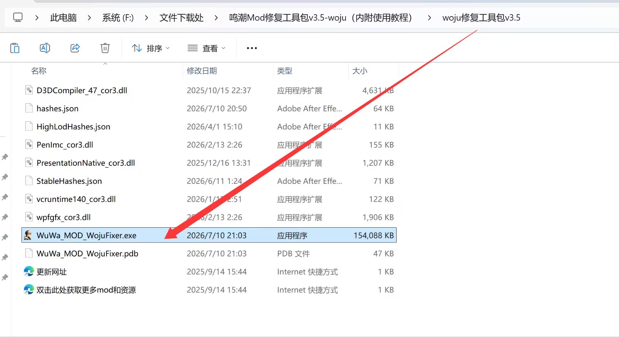
Task: Sort by 类型 column header
Action: [285, 71]
